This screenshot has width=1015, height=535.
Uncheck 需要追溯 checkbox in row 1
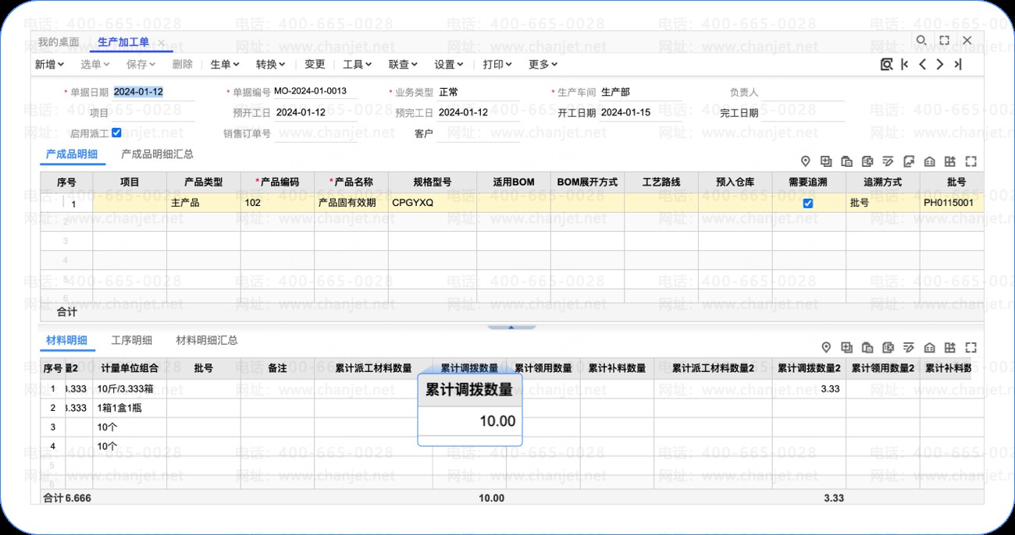(x=808, y=203)
